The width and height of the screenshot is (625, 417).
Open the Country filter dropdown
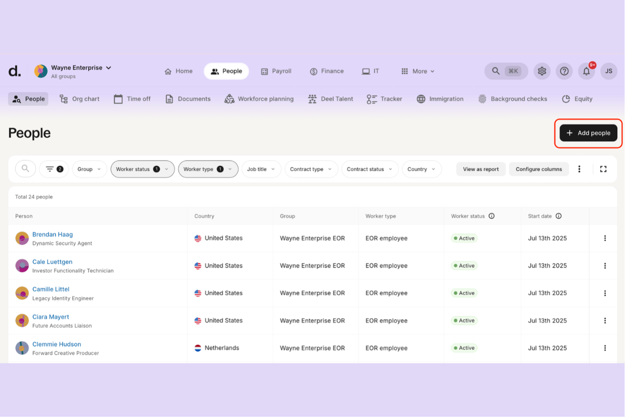click(421, 169)
